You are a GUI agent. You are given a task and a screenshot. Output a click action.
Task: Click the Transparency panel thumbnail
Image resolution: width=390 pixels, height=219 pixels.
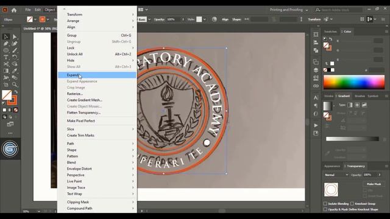[x=331, y=189]
